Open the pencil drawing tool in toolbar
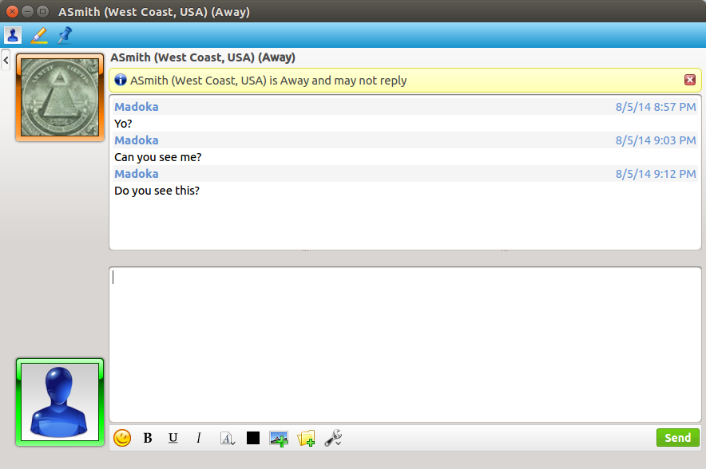706x469 pixels. coord(39,35)
